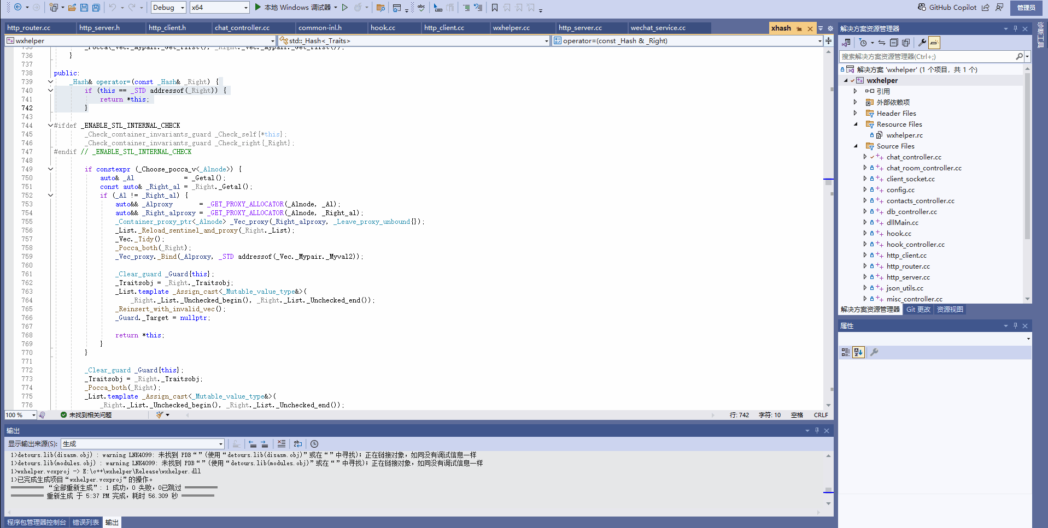Collapse the #ifdef block at line 744
Viewport: 1048px width, 528px height.
tap(50, 126)
